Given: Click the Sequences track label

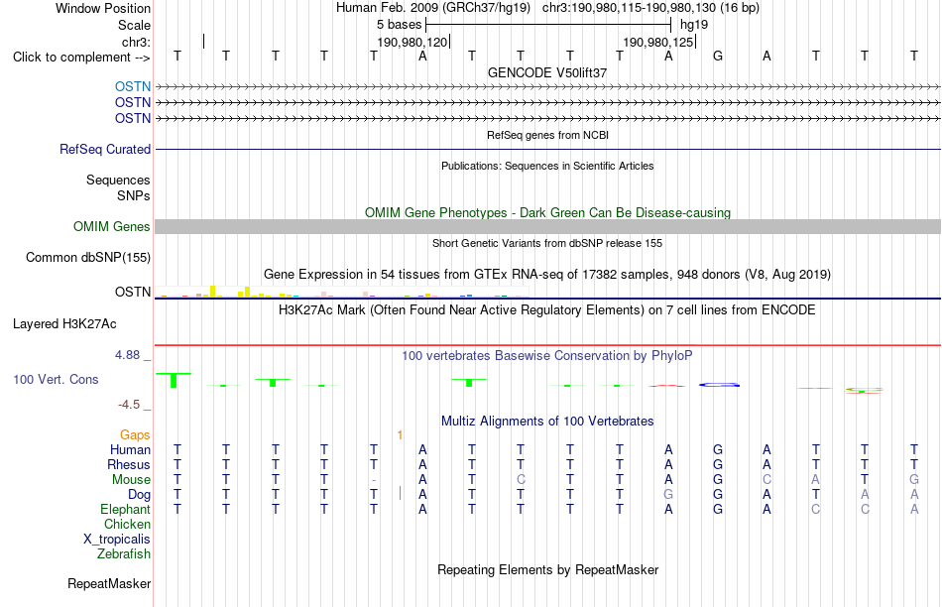Looking at the screenshot, I should point(118,181).
